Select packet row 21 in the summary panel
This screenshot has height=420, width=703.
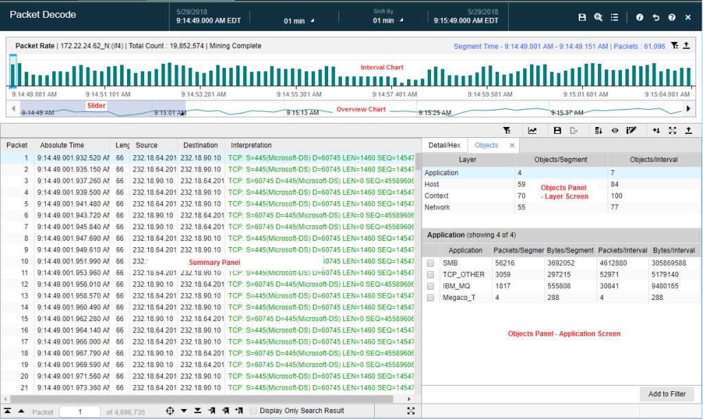(x=207, y=388)
